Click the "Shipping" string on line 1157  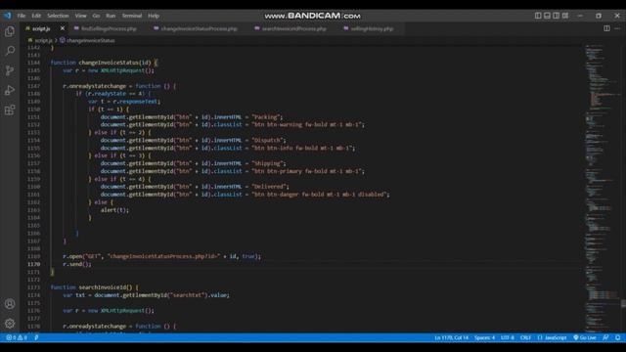click(x=267, y=163)
